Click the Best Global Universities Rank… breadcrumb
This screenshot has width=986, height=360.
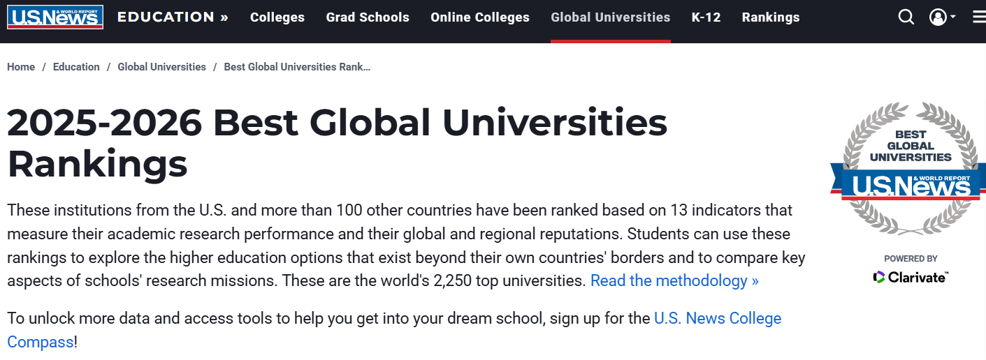(x=297, y=67)
